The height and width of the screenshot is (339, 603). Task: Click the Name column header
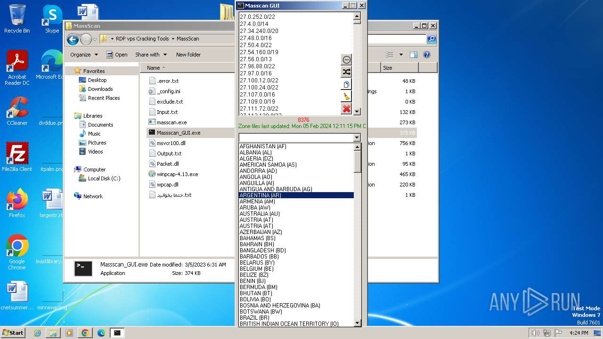click(154, 68)
